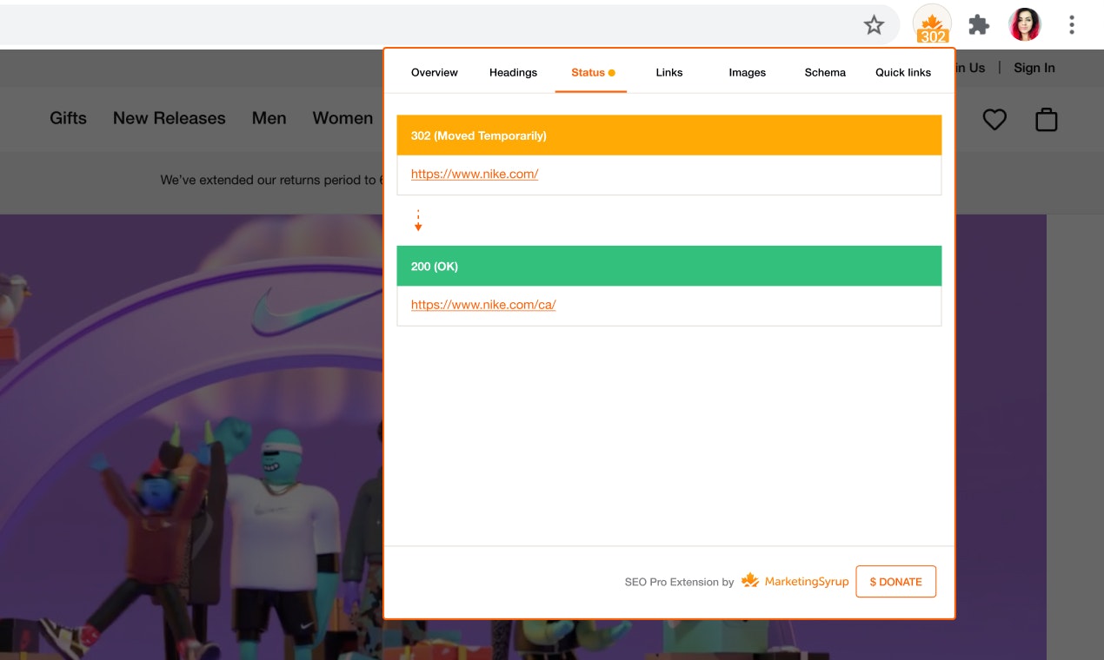Open the https://www.nike.com/ redirect link
Screen dimensions: 1104x660
474,174
